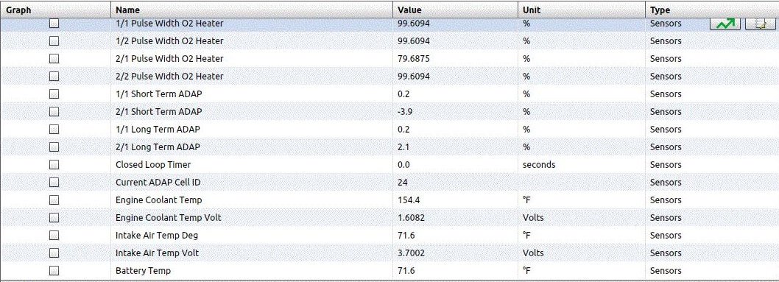Select the Engine Coolant Temp name

coord(159,200)
